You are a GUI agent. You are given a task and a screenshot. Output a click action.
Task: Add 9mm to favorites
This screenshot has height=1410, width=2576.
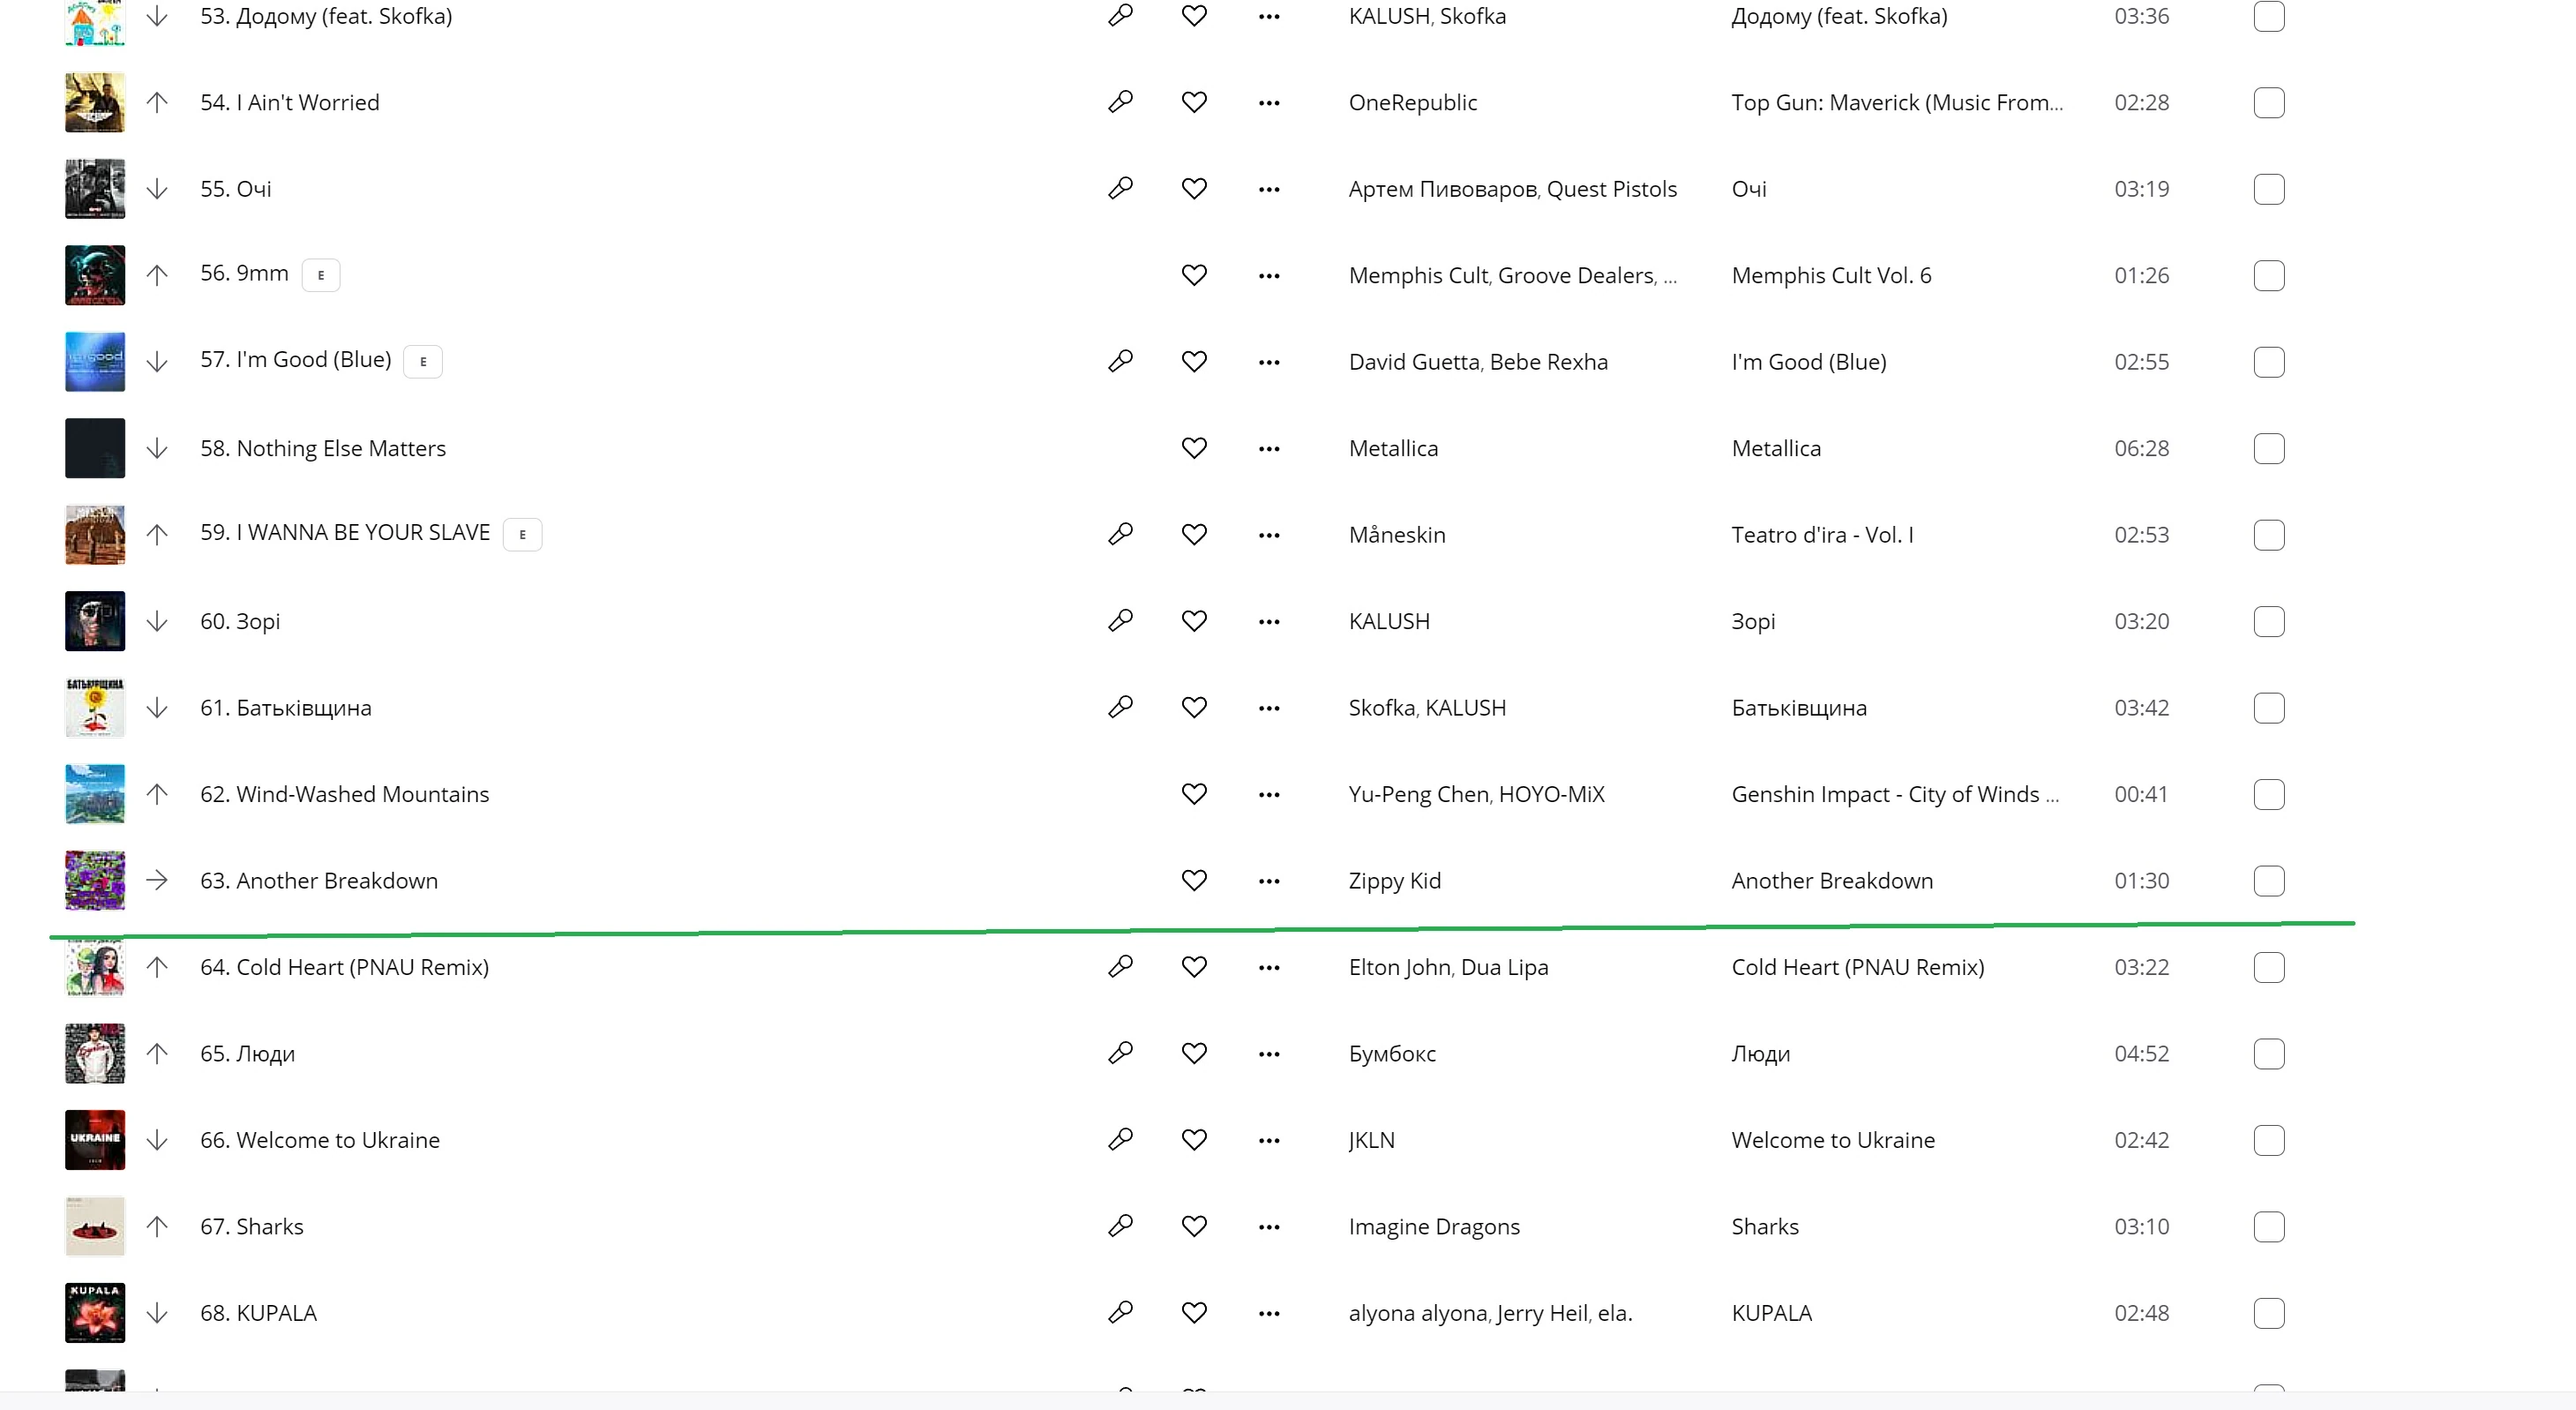1194,275
